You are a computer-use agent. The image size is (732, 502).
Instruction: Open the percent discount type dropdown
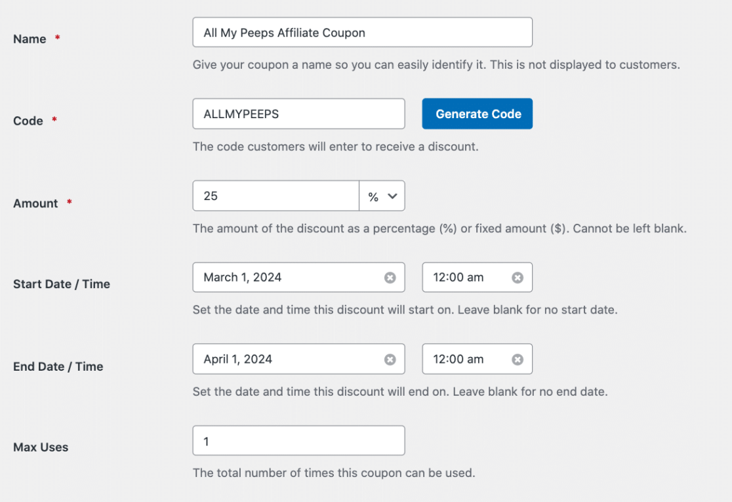382,196
